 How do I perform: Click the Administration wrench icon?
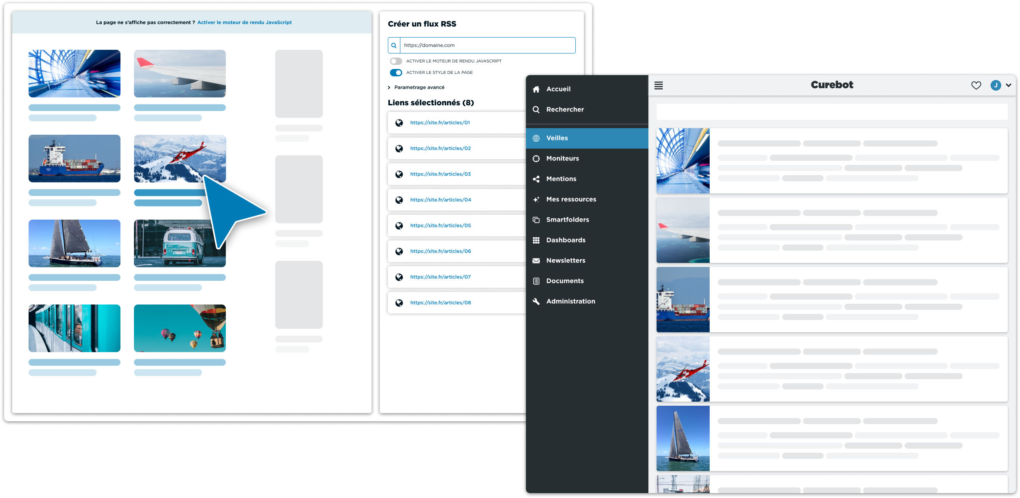pos(536,301)
